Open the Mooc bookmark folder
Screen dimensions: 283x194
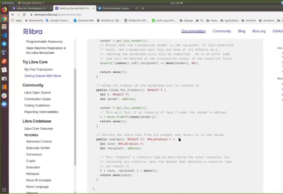click(x=212, y=21)
